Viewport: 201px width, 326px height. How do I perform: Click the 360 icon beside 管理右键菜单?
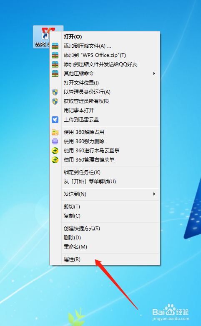[55, 160]
